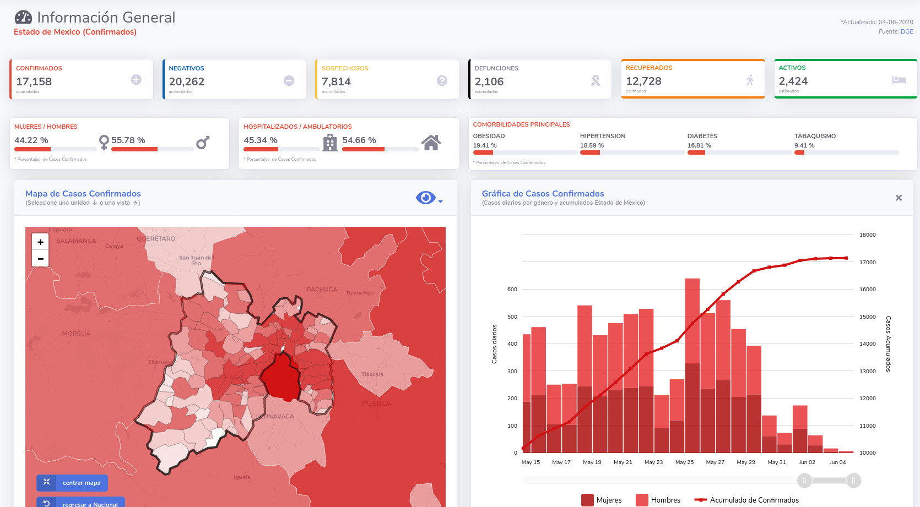
Task: Click the Estado de Mexico (Confirmados) subtitle
Action: tap(75, 32)
